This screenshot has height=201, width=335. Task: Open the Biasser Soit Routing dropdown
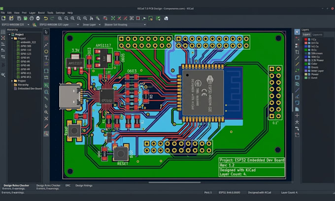pyautogui.click(x=125, y=25)
